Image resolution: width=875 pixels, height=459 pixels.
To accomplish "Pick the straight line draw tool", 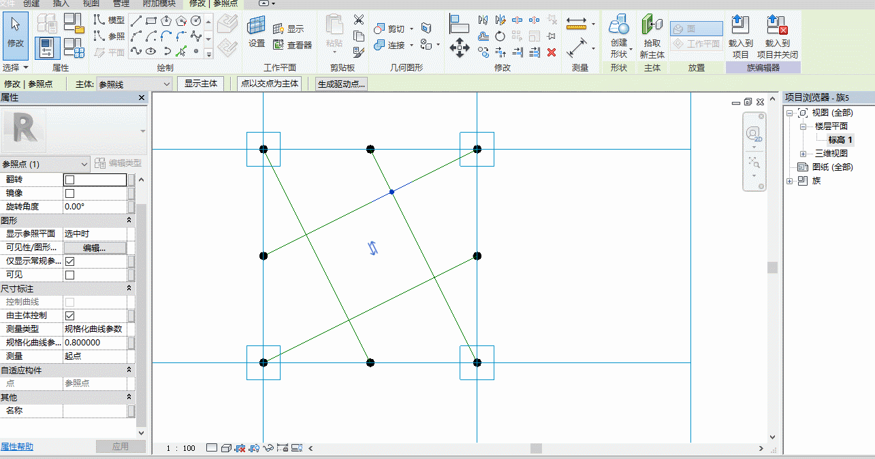I will click(x=136, y=20).
